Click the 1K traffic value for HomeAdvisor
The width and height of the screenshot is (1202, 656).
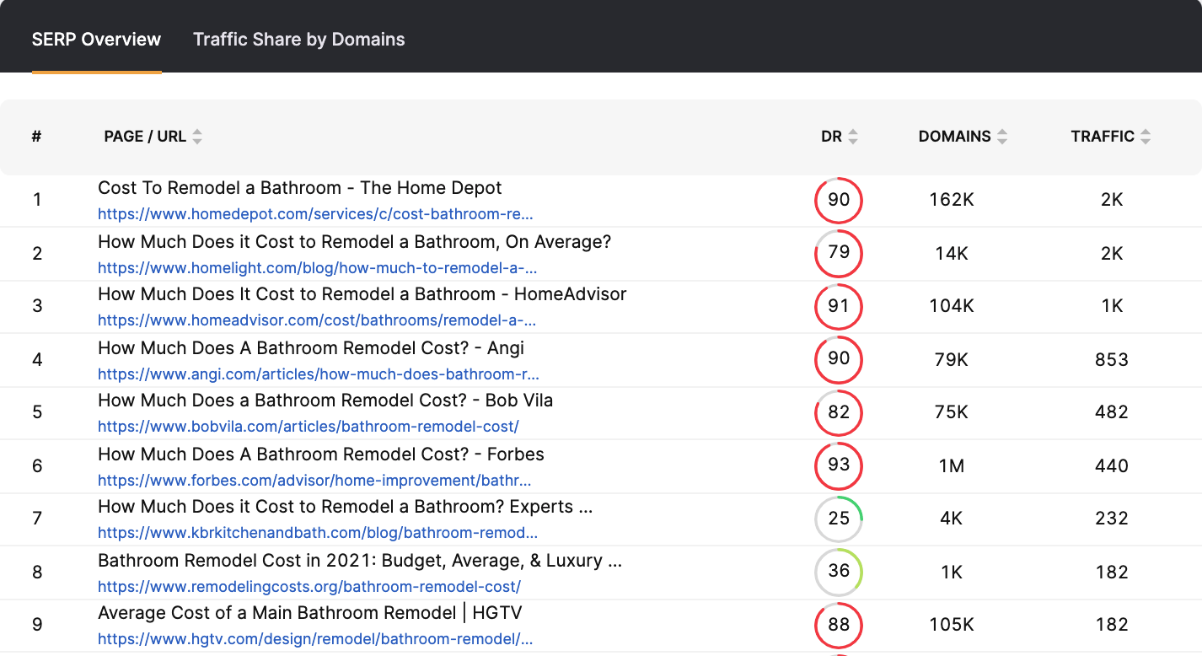coord(1112,307)
